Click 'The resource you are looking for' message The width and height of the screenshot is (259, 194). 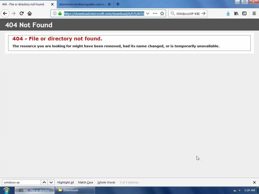pyautogui.click(x=116, y=46)
